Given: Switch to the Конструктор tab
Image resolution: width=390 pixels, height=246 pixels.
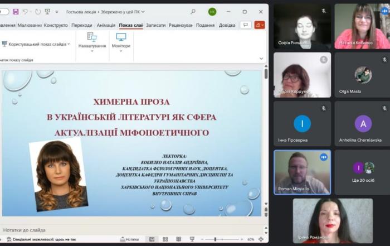Looking at the screenshot, I should click(56, 25).
